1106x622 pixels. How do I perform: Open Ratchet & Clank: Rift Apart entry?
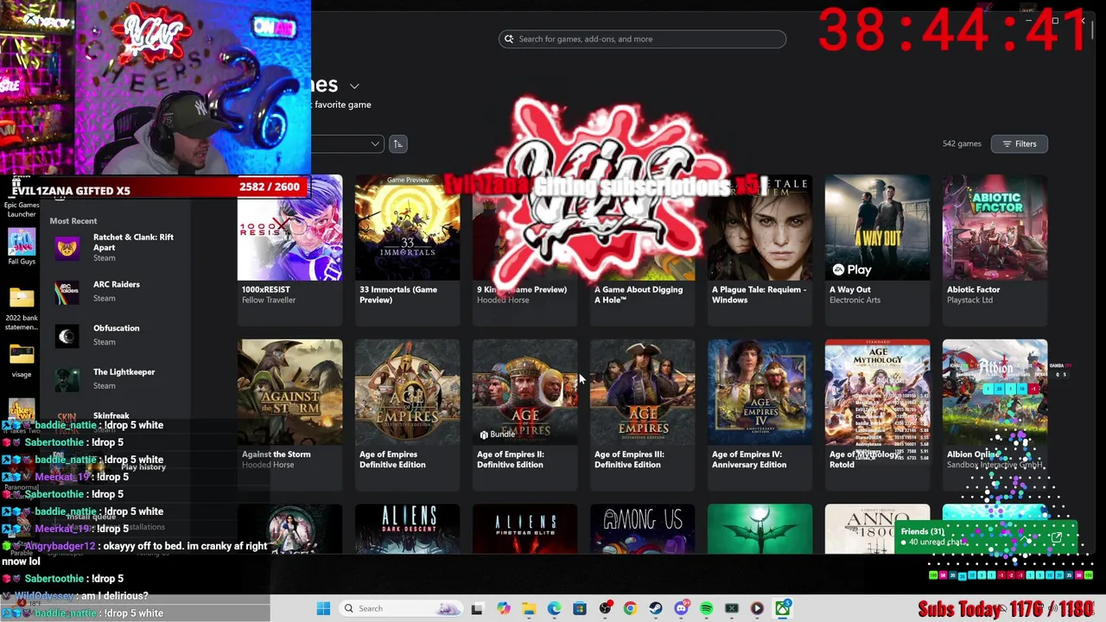click(x=115, y=247)
